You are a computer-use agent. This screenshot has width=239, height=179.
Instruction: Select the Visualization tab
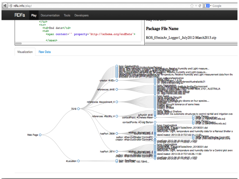click(x=25, y=52)
